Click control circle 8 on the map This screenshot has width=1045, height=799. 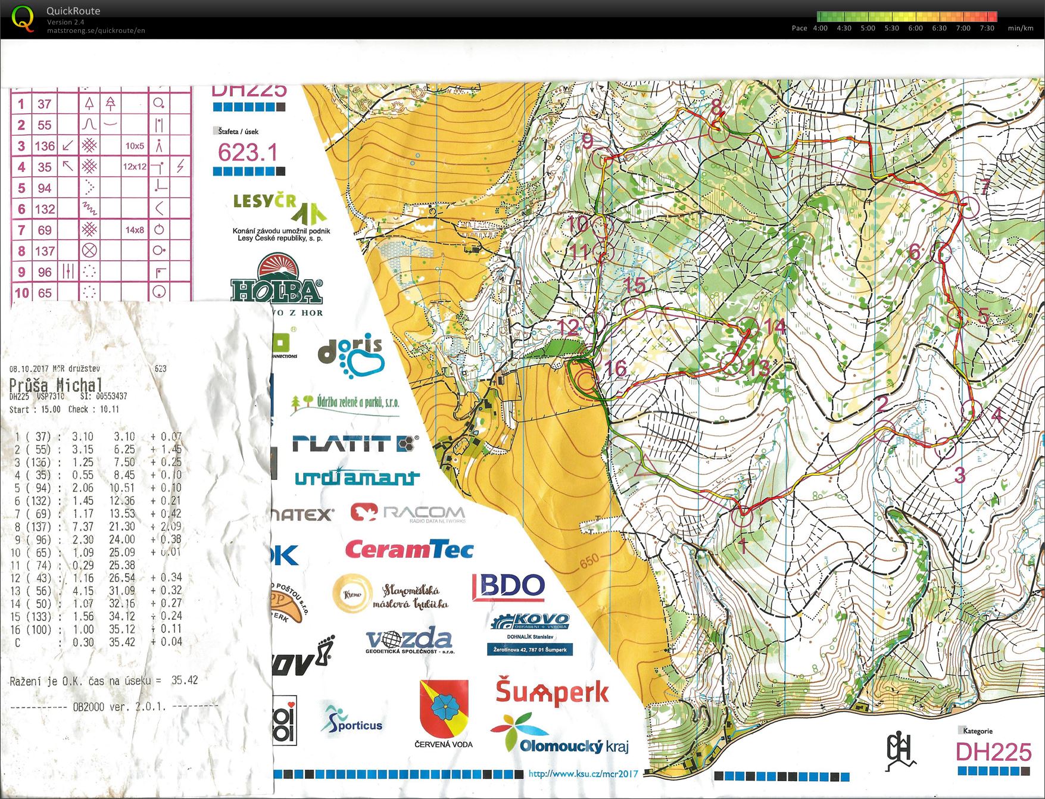click(718, 132)
